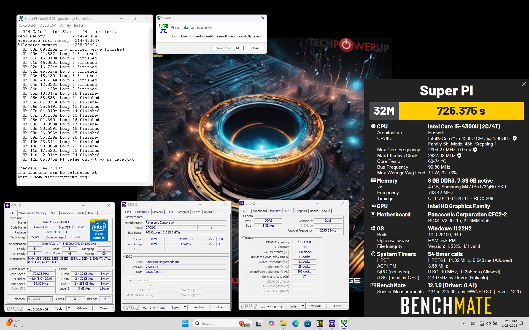This screenshot has width=529, height=330.
Task: Expand Tools dropdown arrow in Mainboard window
Action: tap(185, 307)
